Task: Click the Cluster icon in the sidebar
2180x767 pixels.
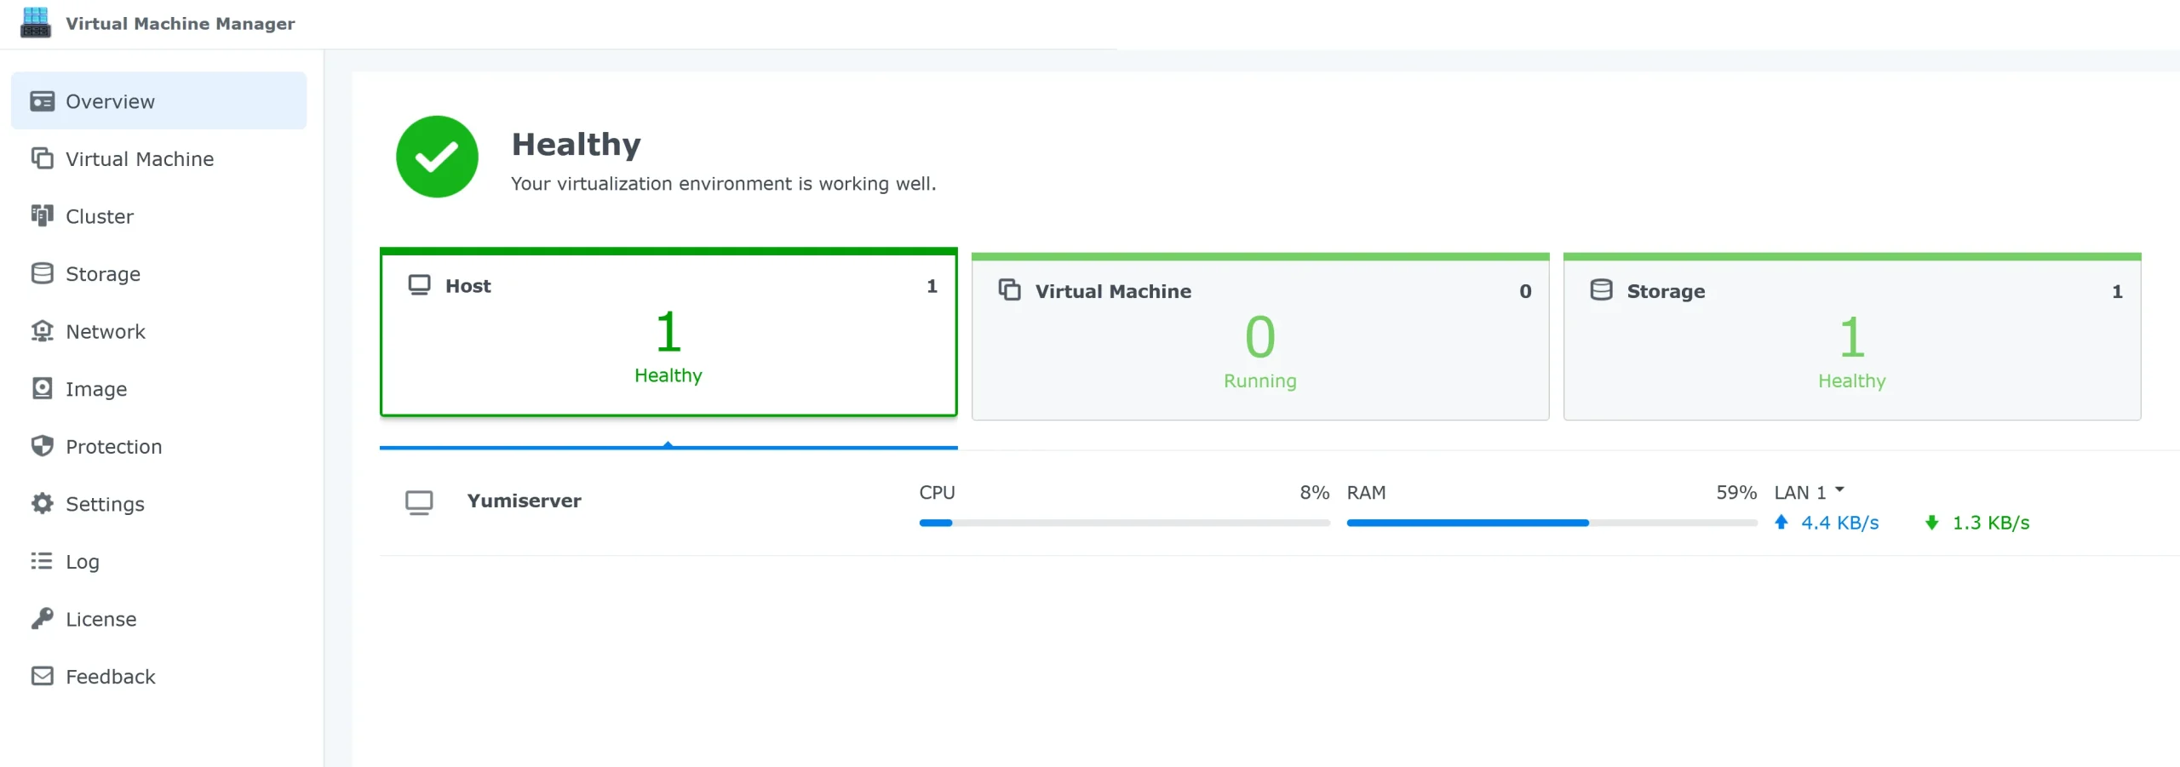Action: tap(42, 216)
